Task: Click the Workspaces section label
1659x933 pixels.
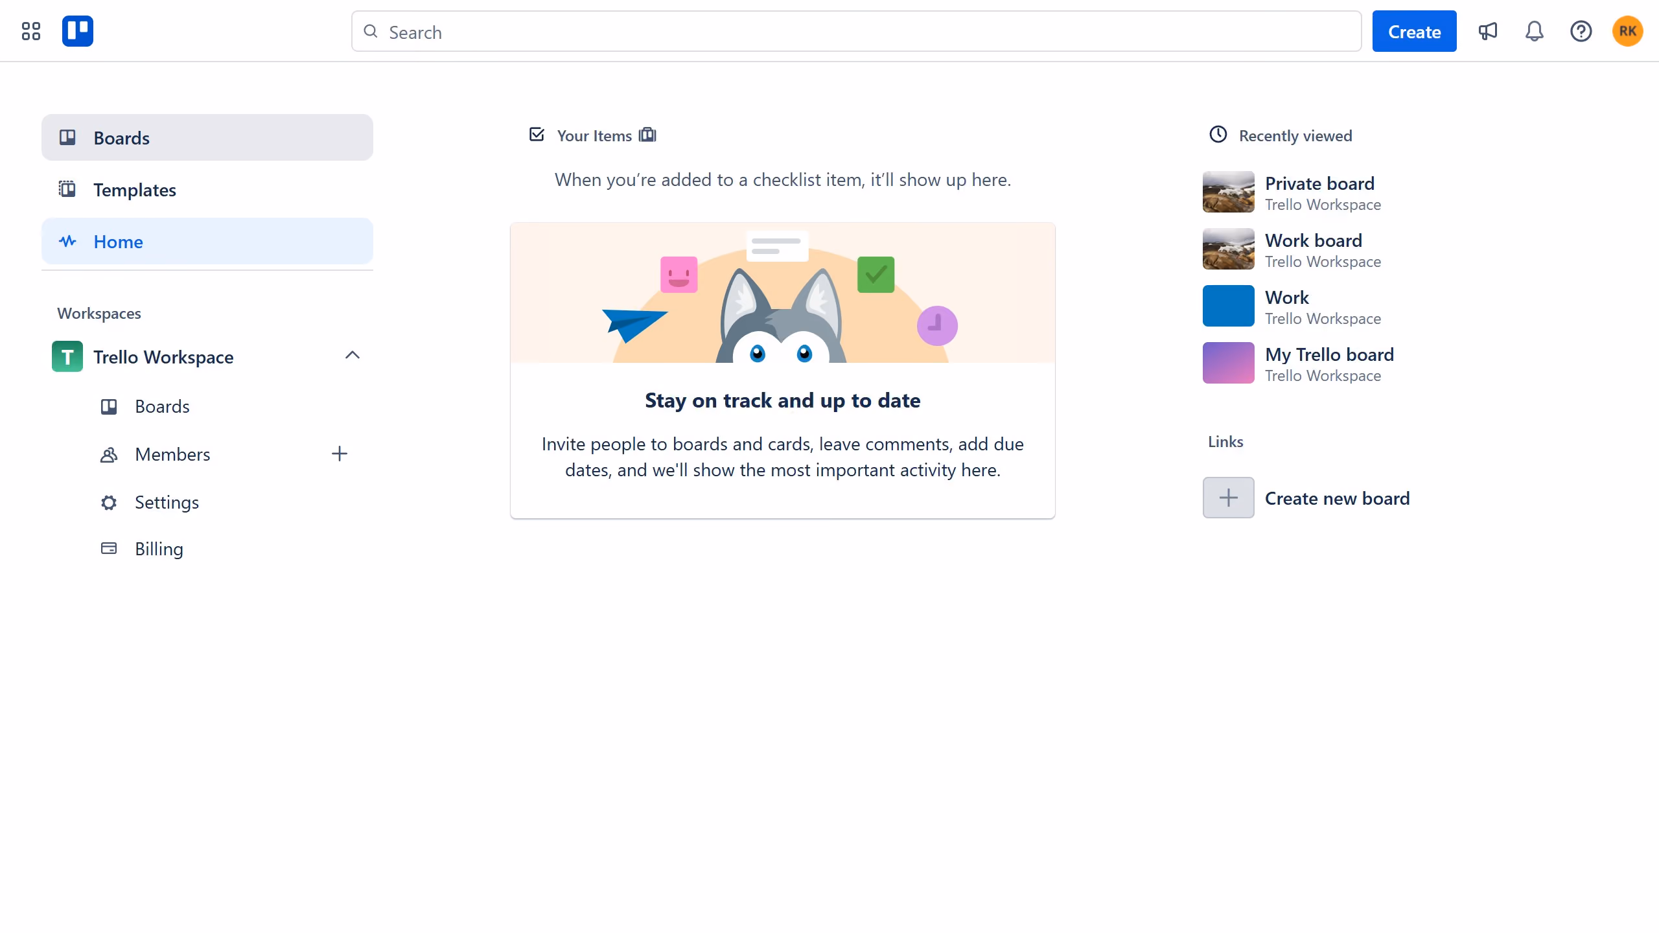Action: [x=99, y=313]
